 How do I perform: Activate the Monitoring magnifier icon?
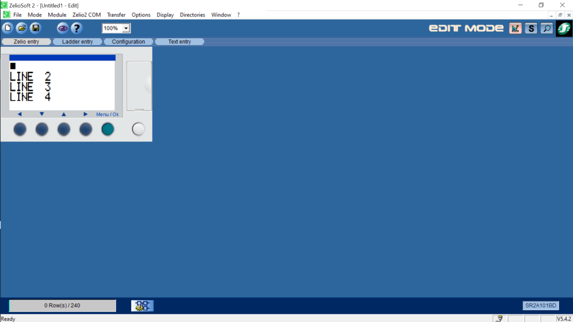point(546,28)
